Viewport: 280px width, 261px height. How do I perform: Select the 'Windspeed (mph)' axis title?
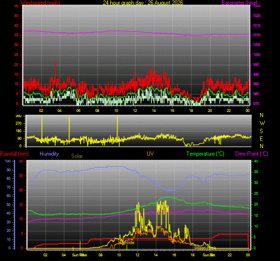[40, 2]
